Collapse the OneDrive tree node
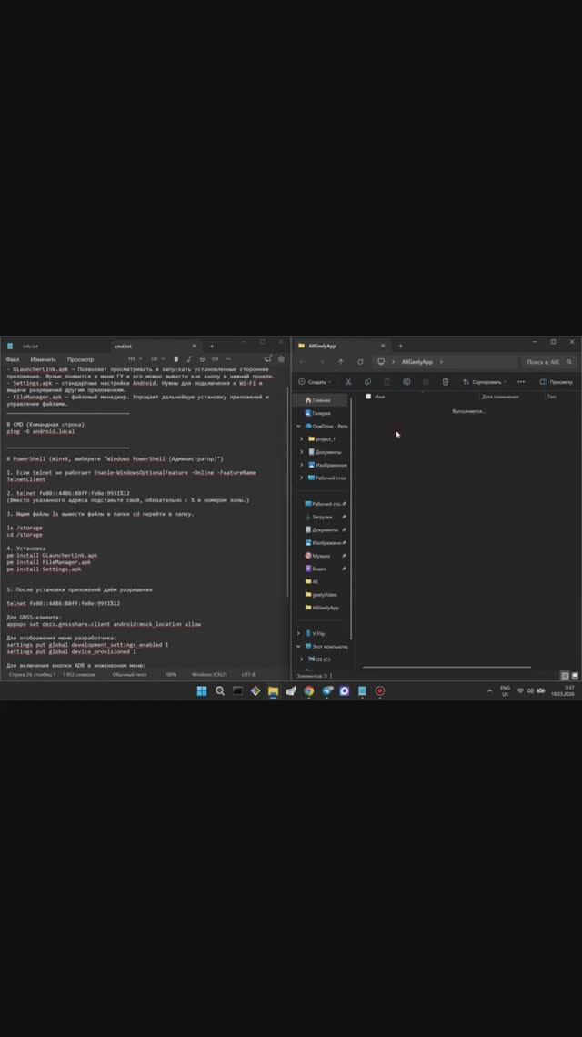Image resolution: width=582 pixels, height=1037 pixels. pos(298,426)
